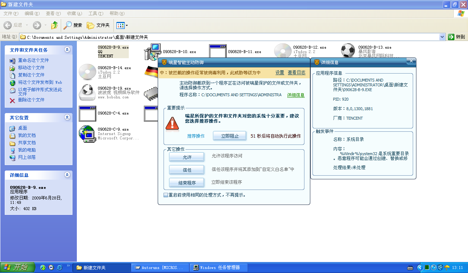Close the 详细信息 details panel

(x=411, y=61)
